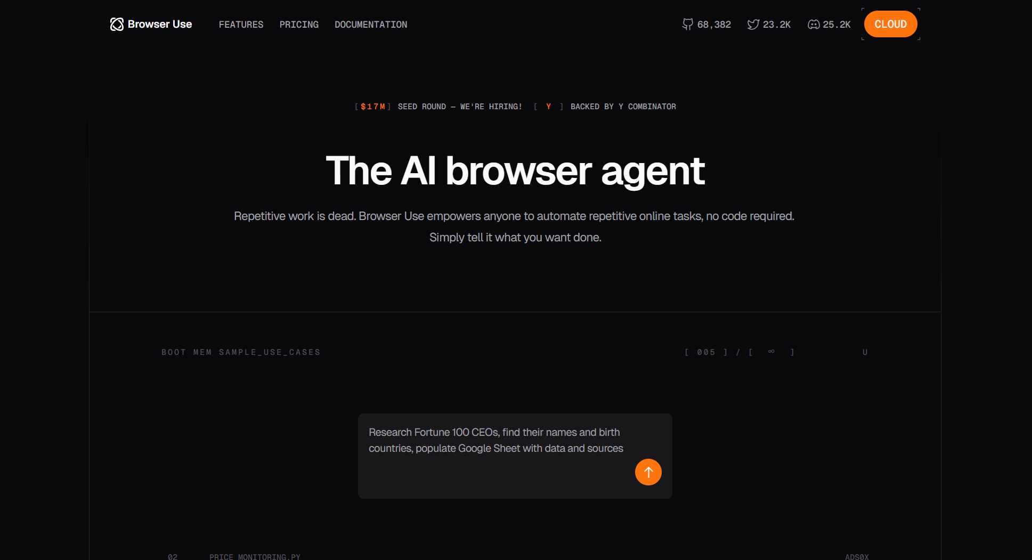
Task: Open the Features menu item
Action: (241, 25)
